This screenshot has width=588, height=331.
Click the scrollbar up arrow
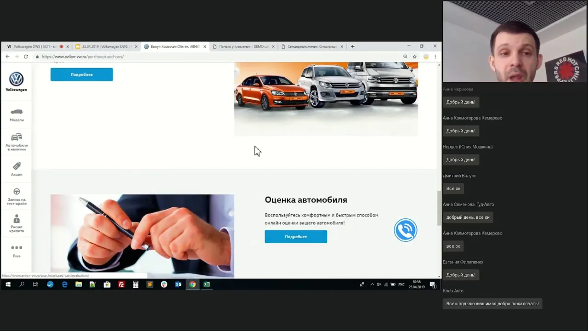439,65
